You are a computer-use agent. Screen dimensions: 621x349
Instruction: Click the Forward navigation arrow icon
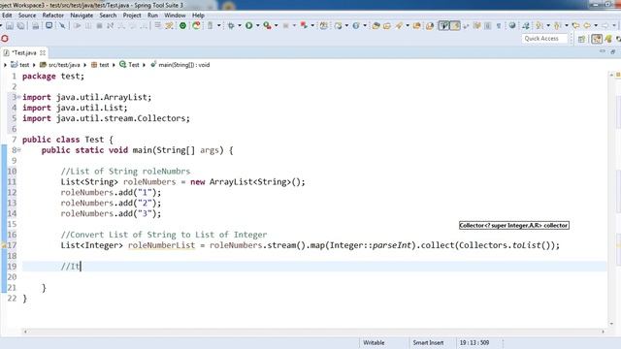click(x=605, y=26)
